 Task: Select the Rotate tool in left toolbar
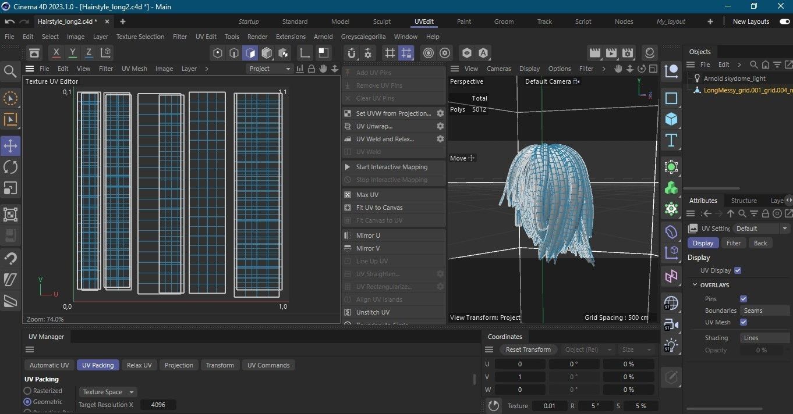tap(10, 167)
